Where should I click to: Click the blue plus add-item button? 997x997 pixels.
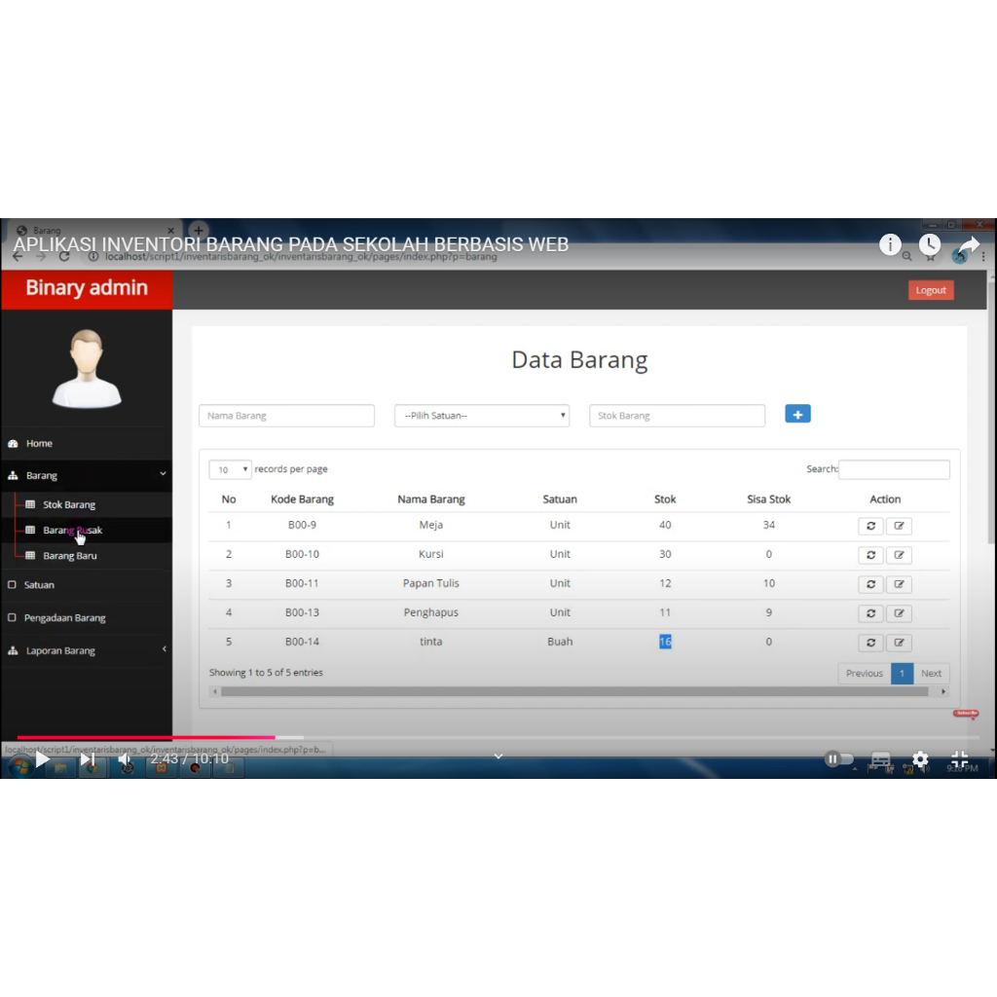[x=797, y=414]
